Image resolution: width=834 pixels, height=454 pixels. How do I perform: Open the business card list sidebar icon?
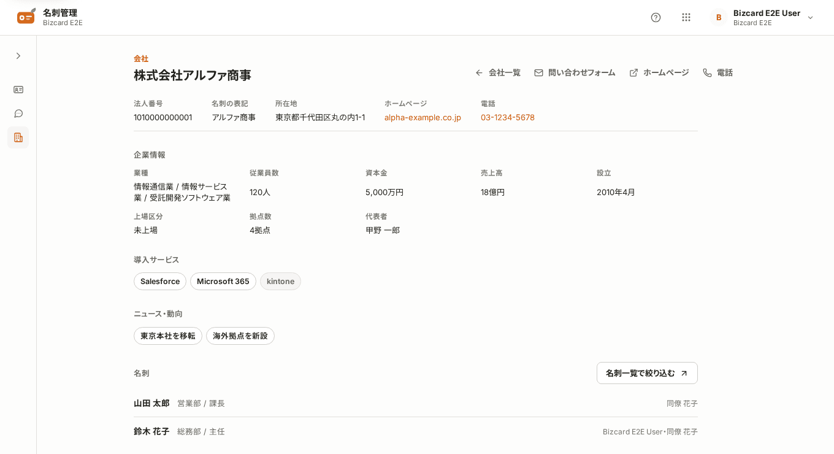[18, 90]
